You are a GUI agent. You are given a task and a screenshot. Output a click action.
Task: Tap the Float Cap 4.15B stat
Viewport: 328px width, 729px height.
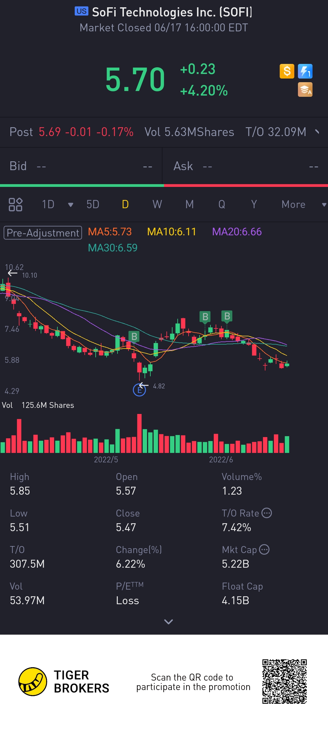pos(242,594)
